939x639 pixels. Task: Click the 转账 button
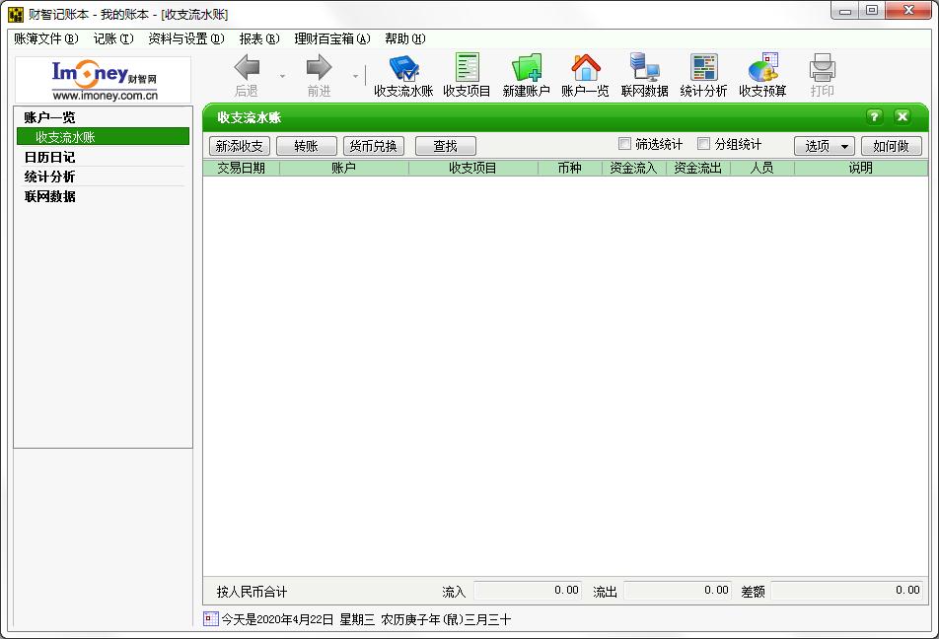coord(307,146)
